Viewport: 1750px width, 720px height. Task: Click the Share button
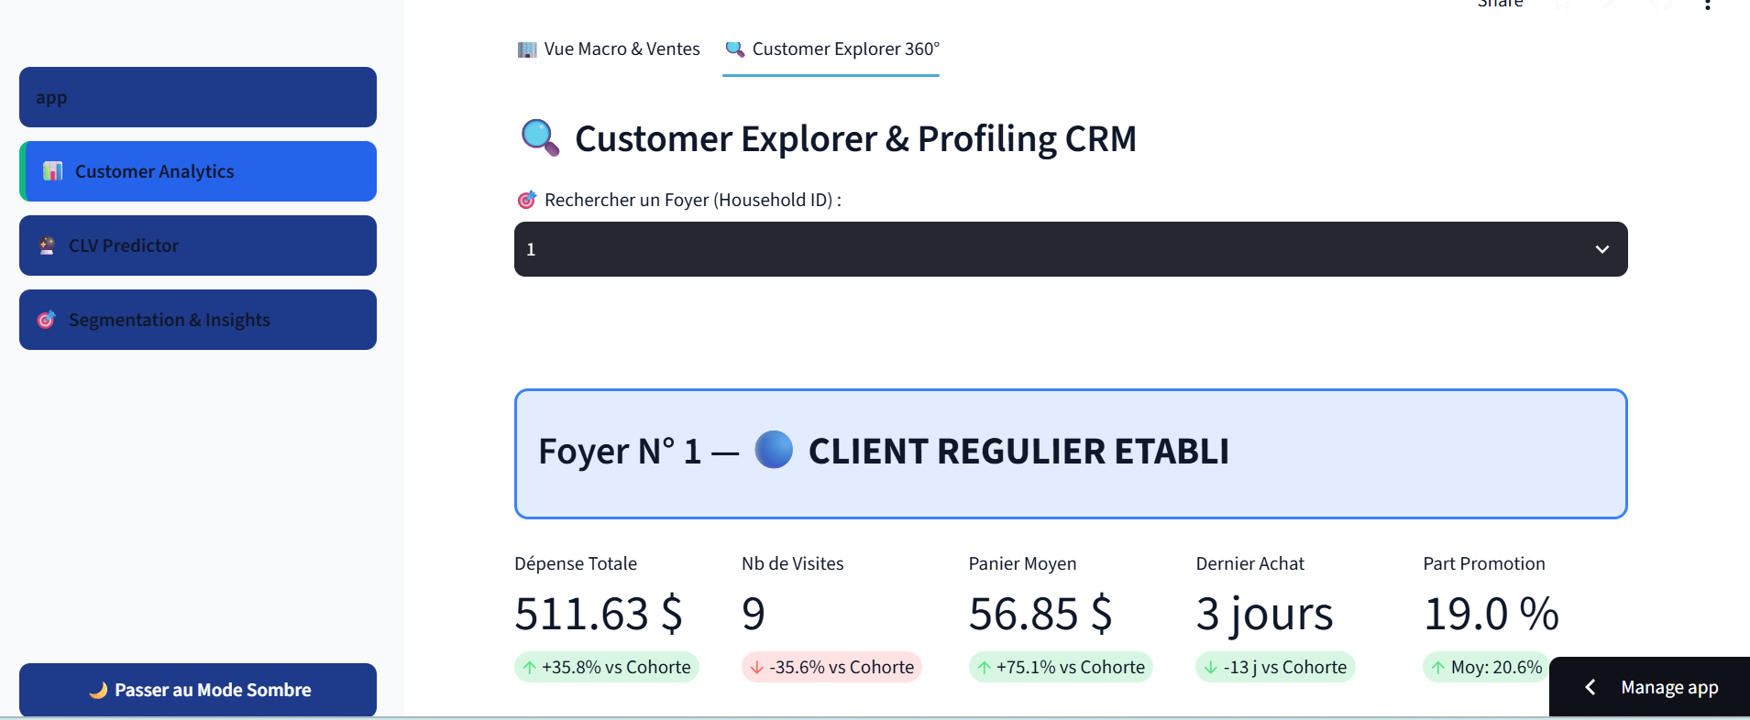(1500, 4)
